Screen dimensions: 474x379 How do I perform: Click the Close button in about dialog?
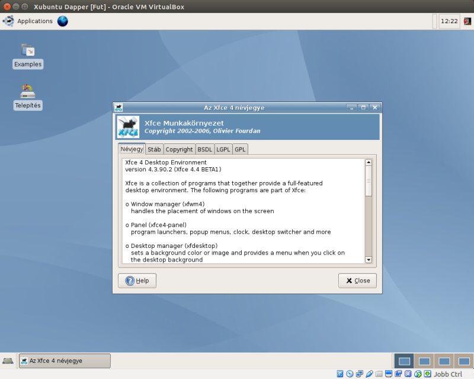(x=357, y=281)
